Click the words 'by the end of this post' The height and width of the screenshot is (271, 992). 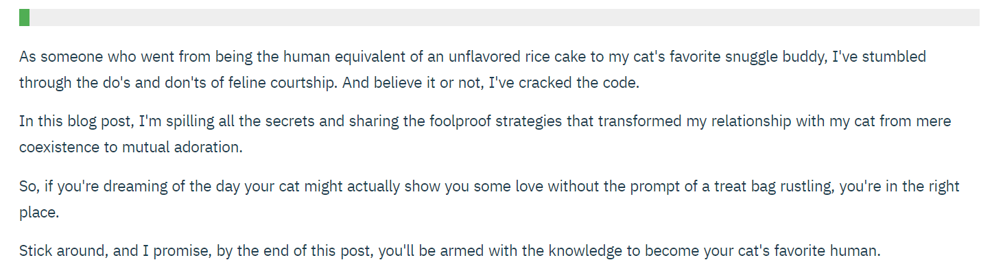click(295, 251)
